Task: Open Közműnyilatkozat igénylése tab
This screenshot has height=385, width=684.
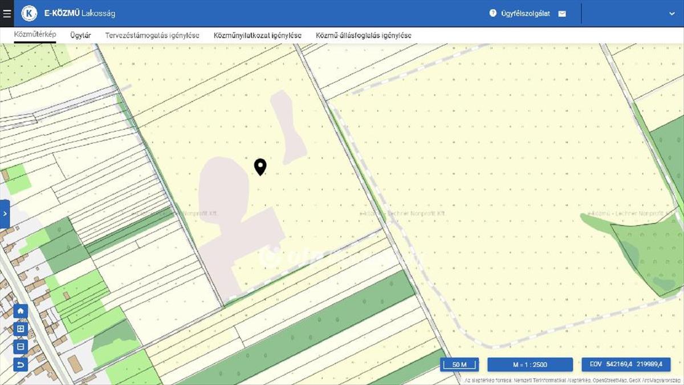Action: coord(258,35)
